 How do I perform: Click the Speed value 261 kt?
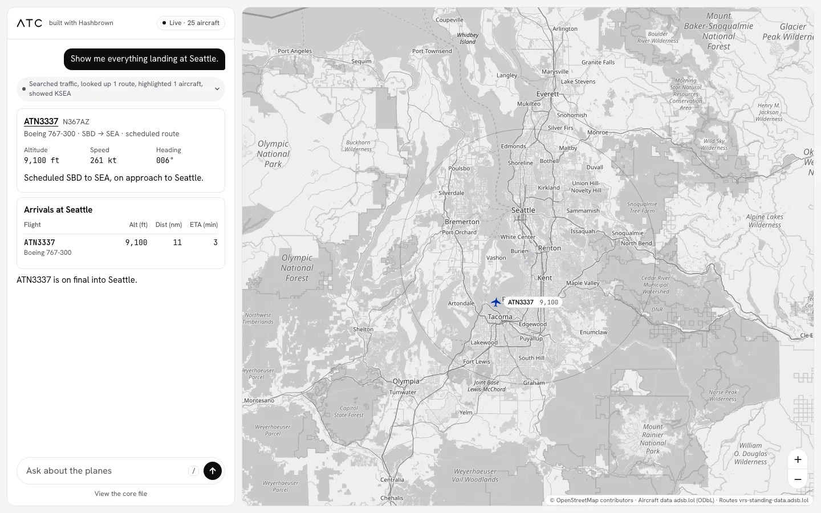pyautogui.click(x=103, y=161)
